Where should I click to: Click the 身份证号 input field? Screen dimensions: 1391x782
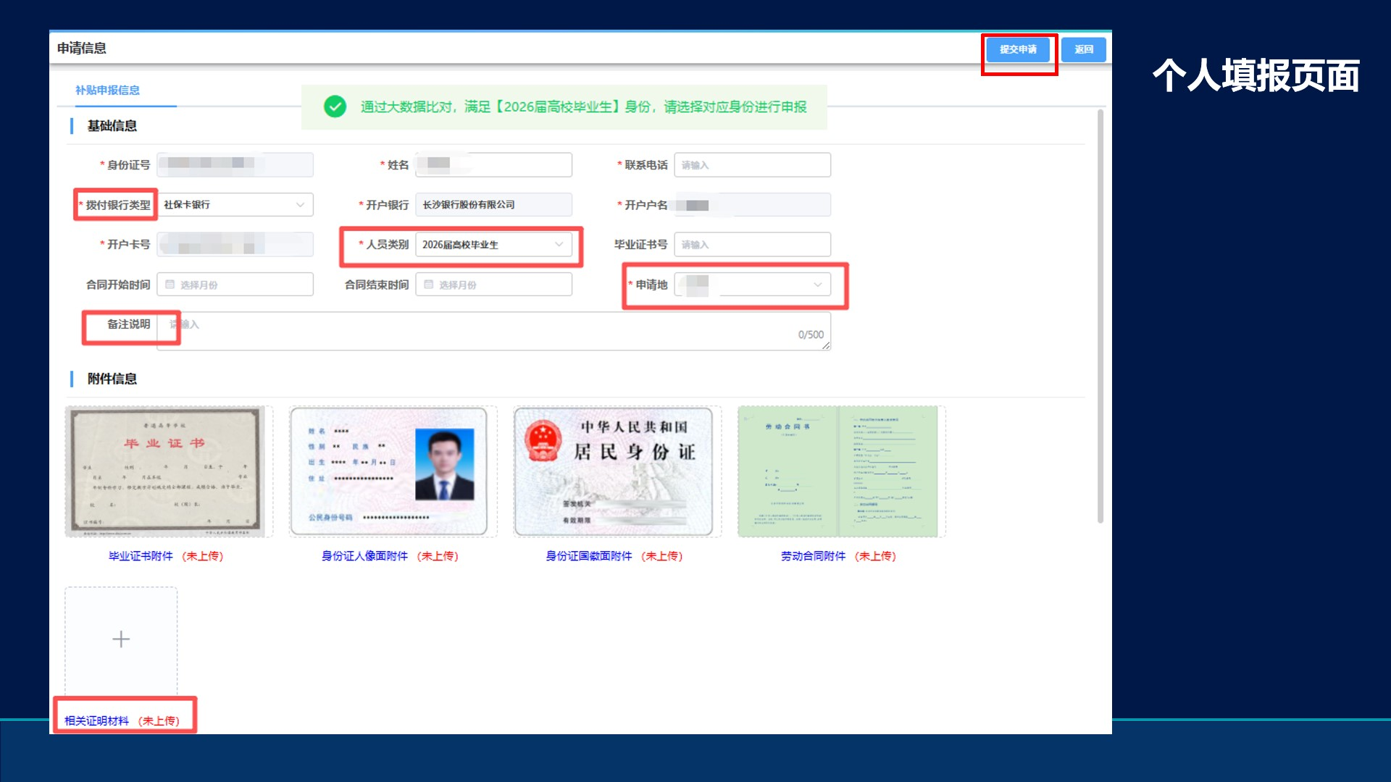[x=235, y=164]
